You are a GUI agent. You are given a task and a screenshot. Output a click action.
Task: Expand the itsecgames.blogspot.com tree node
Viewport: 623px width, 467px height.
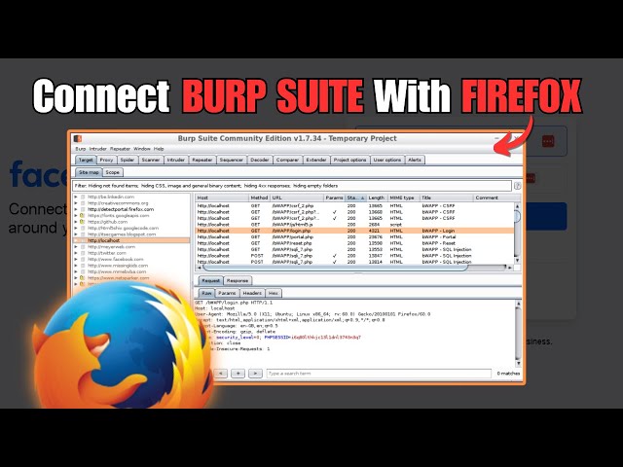coord(76,234)
